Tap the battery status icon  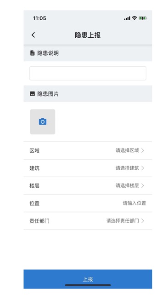pos(143,18)
